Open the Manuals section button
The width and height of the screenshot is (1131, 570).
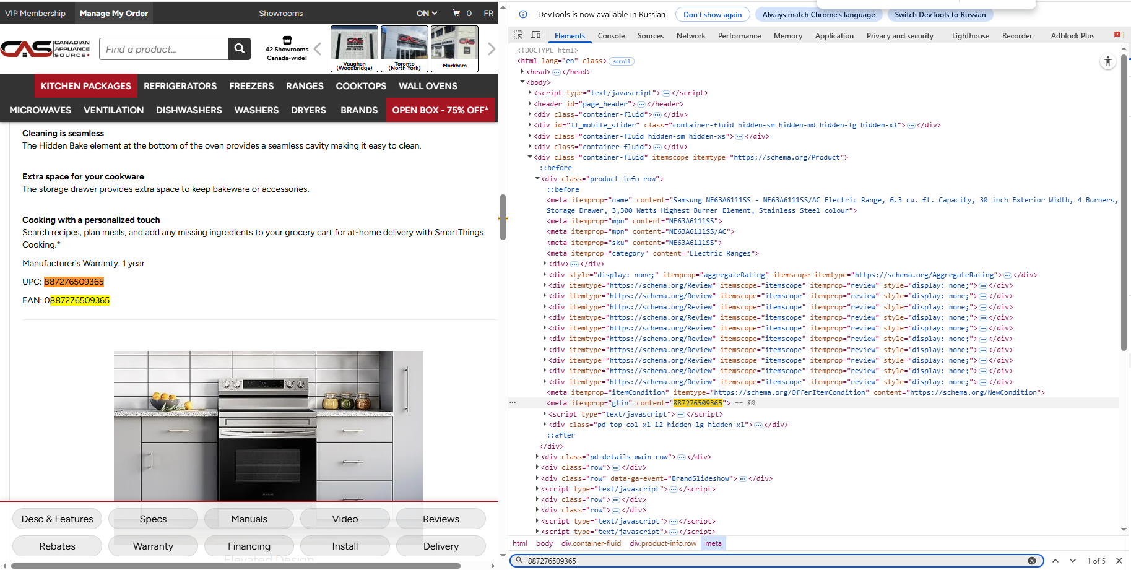coord(249,519)
